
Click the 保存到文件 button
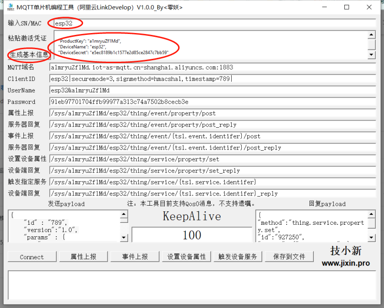[x=289, y=257]
